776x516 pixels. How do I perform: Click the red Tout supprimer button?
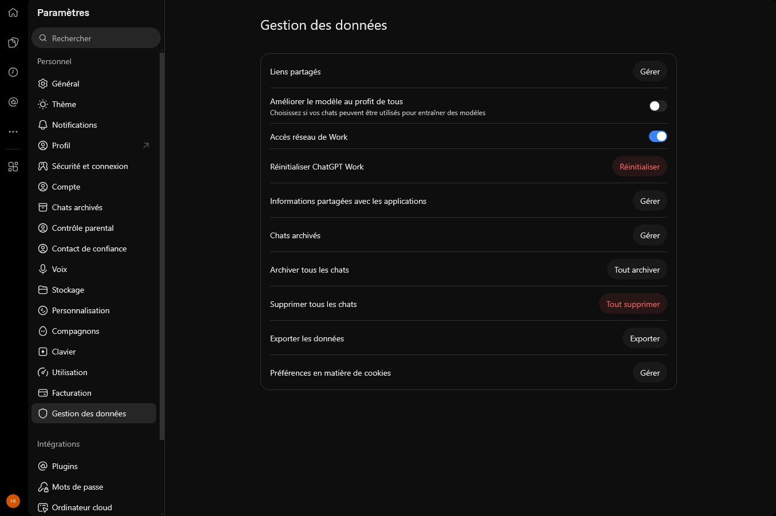click(x=633, y=304)
